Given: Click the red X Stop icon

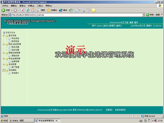Looking at the screenshot, I should (x=22, y=10).
